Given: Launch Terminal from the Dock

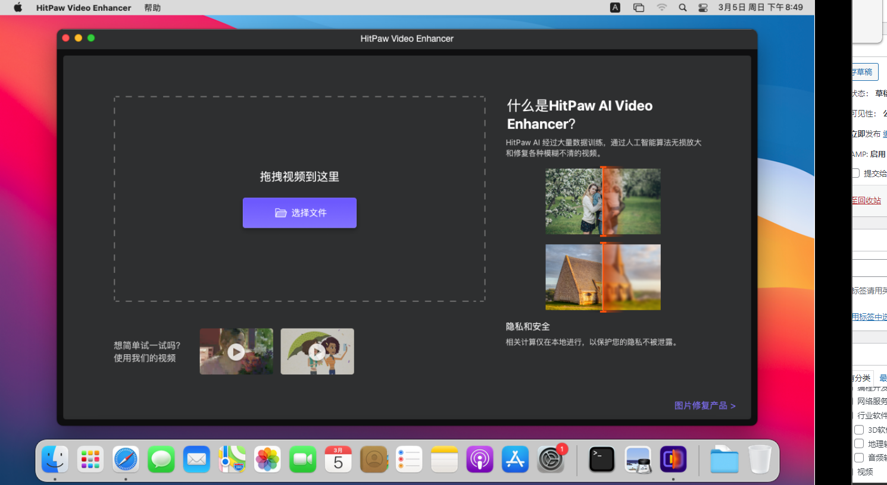Looking at the screenshot, I should coord(602,459).
